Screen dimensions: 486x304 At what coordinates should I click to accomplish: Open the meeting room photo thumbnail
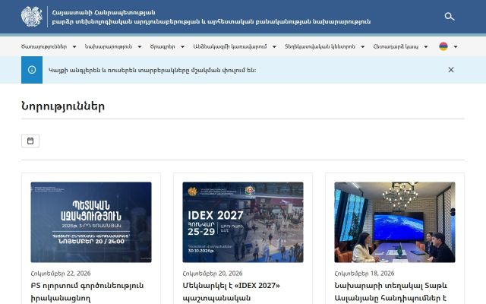click(395, 222)
